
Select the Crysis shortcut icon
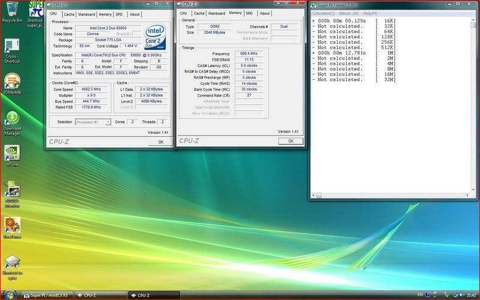coord(12,51)
